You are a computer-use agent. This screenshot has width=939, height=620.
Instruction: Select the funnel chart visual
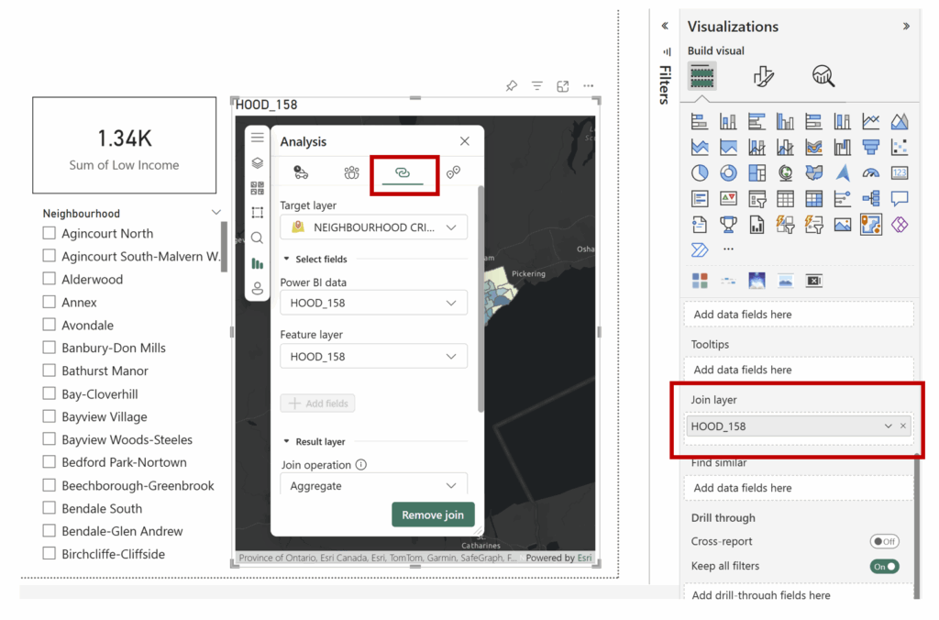click(871, 147)
